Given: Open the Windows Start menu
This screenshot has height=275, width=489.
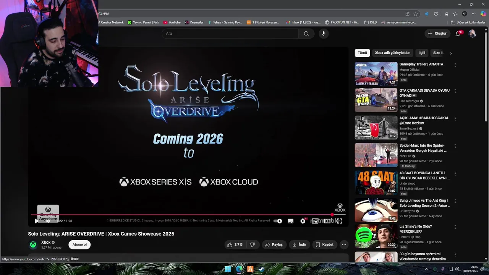Looking at the screenshot, I should [228, 269].
